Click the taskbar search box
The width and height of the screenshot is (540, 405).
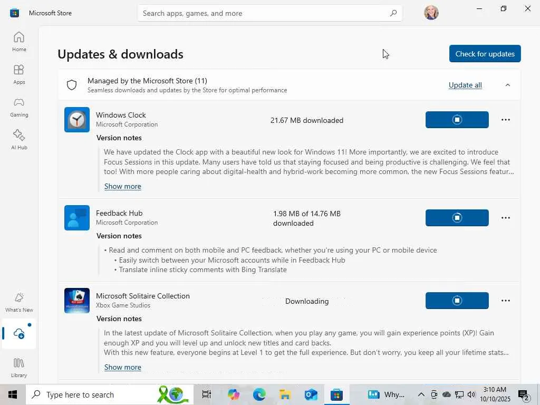pyautogui.click(x=110, y=394)
